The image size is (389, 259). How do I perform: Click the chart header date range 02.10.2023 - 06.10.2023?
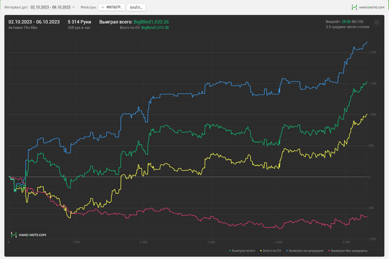(x=34, y=22)
